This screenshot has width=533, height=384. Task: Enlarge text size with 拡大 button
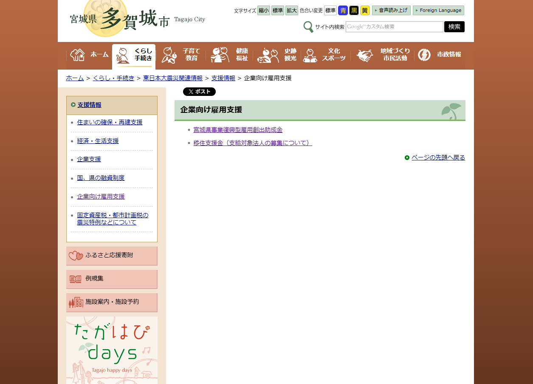click(292, 11)
